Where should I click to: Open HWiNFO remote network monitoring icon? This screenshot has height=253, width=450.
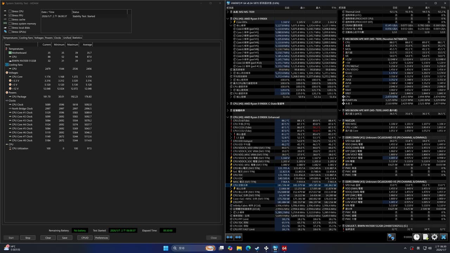391,237
